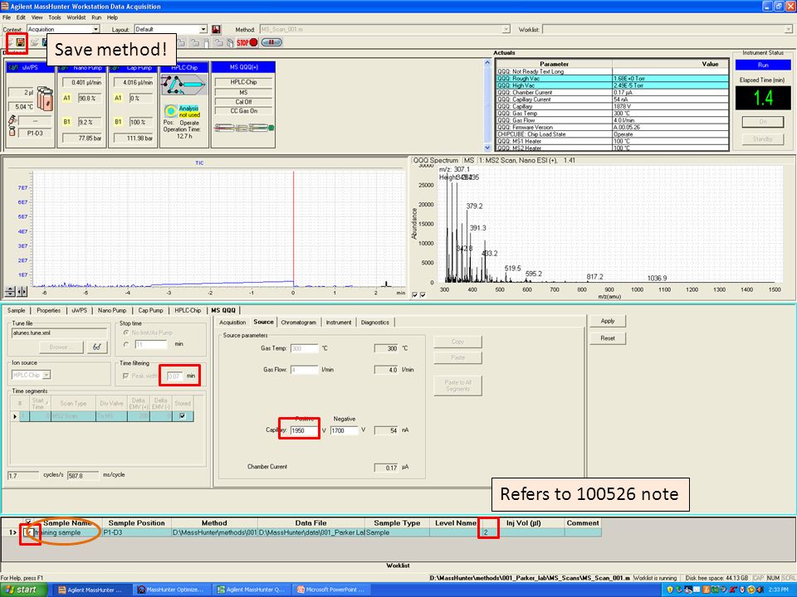Screen dimensions: 797x597
Task: Click the uWPS on/off icon in panel header
Action: 12,67
